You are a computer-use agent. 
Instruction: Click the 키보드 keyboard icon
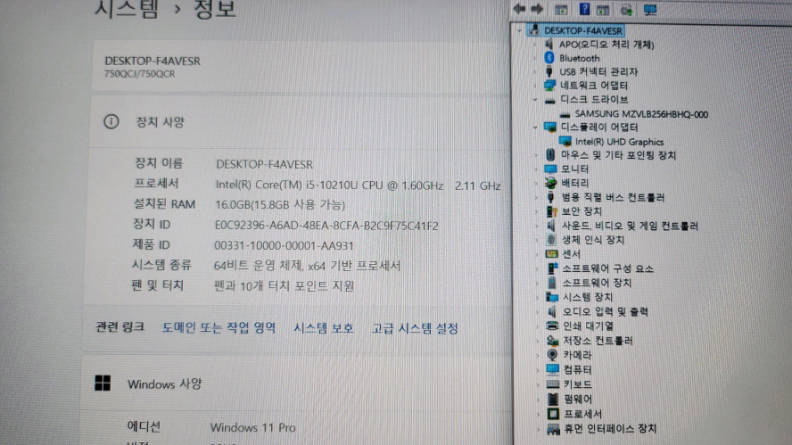click(x=553, y=383)
